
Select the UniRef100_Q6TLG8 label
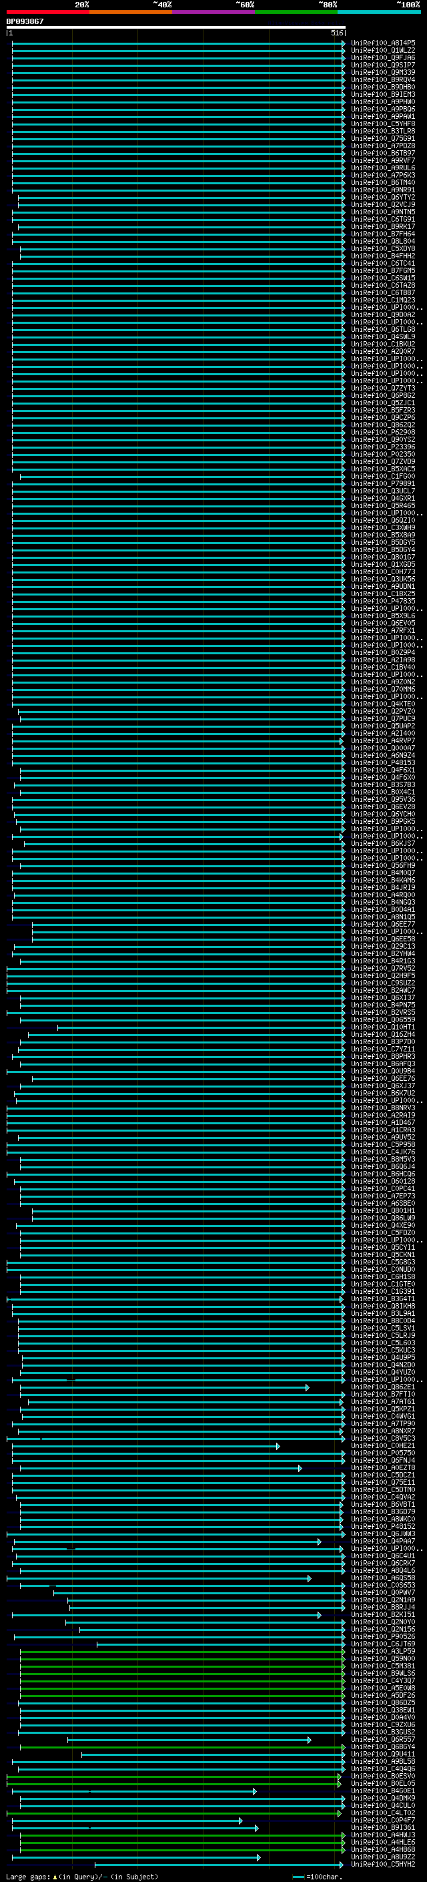tap(383, 330)
